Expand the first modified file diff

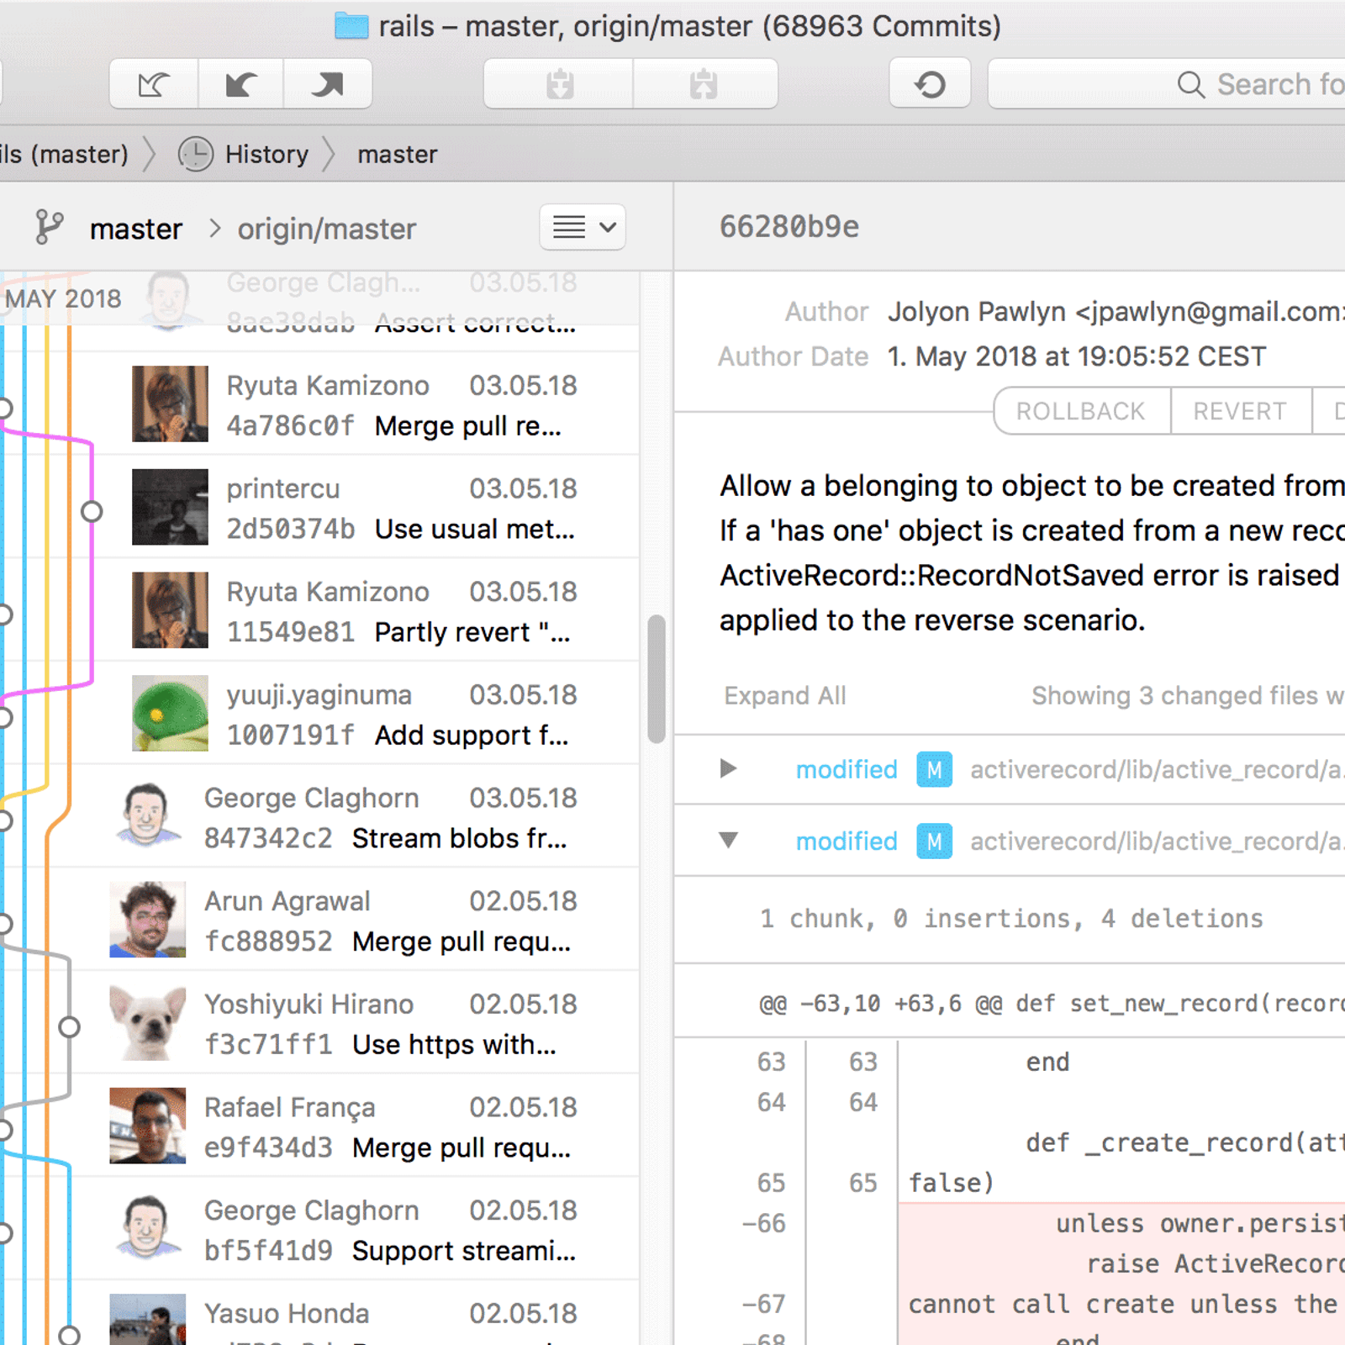pyautogui.click(x=729, y=768)
